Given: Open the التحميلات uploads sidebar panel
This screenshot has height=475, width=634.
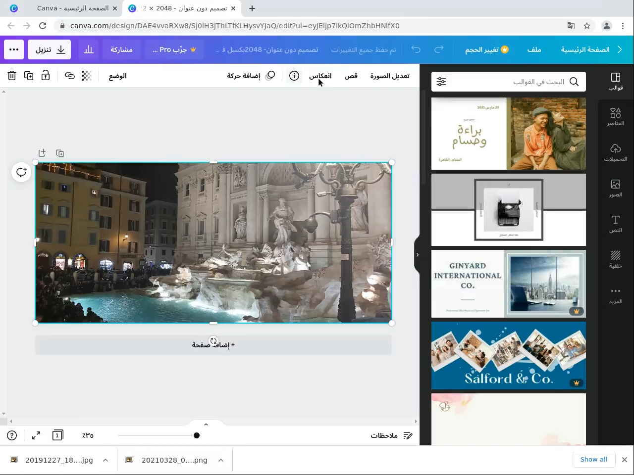Looking at the screenshot, I should (x=615, y=153).
